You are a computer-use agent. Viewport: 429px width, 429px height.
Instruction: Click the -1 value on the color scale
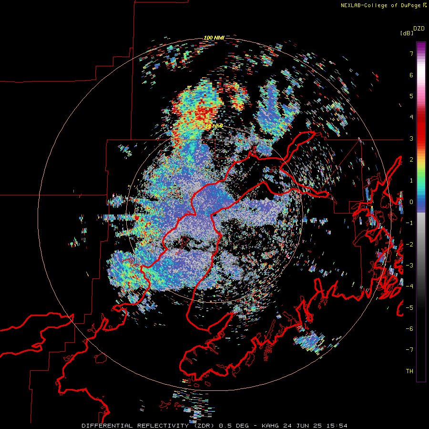click(409, 223)
